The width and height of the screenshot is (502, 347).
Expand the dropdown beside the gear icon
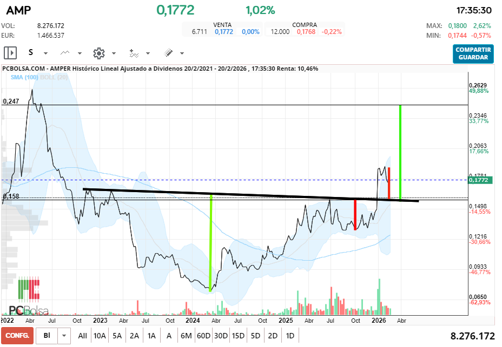pyautogui.click(x=114, y=53)
